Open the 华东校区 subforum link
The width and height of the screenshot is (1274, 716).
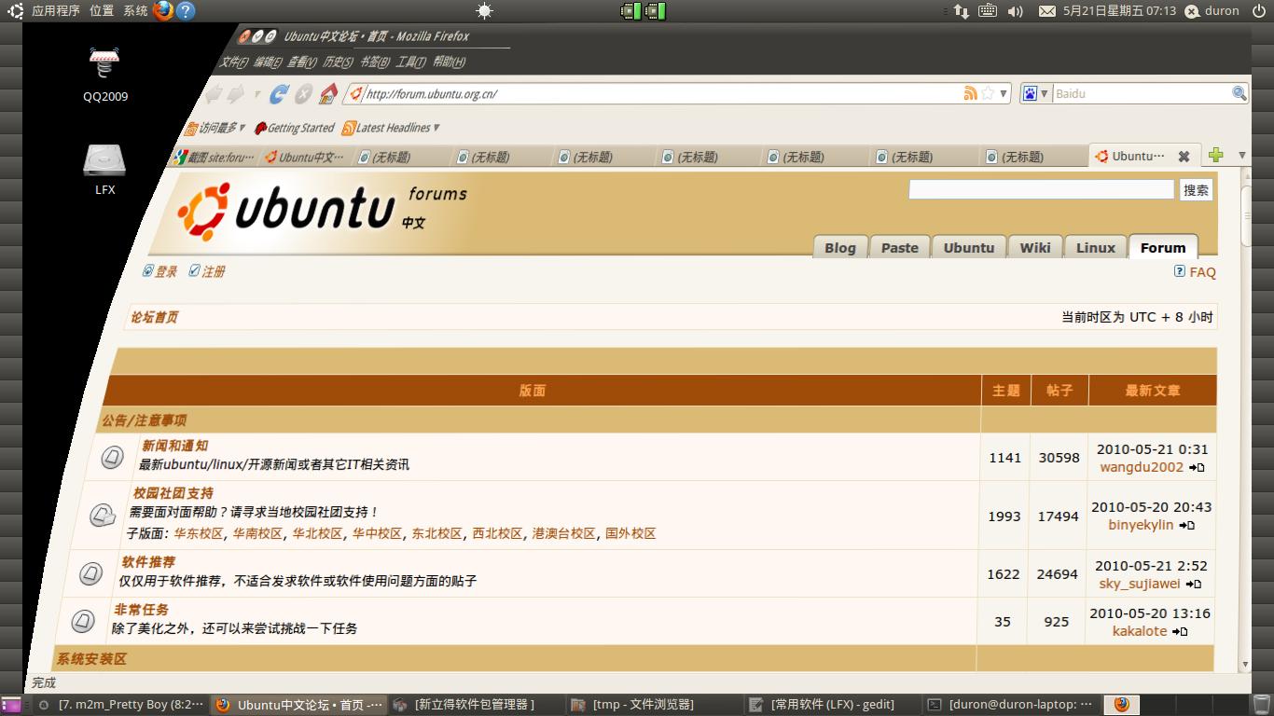(199, 533)
